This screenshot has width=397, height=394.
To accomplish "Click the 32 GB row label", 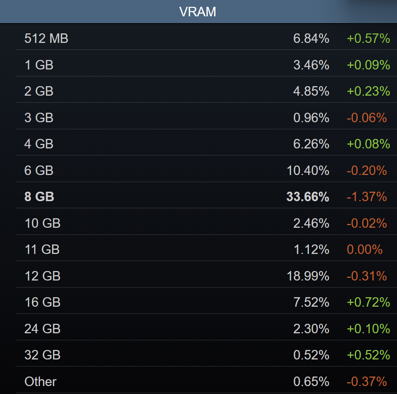I will 43,355.
